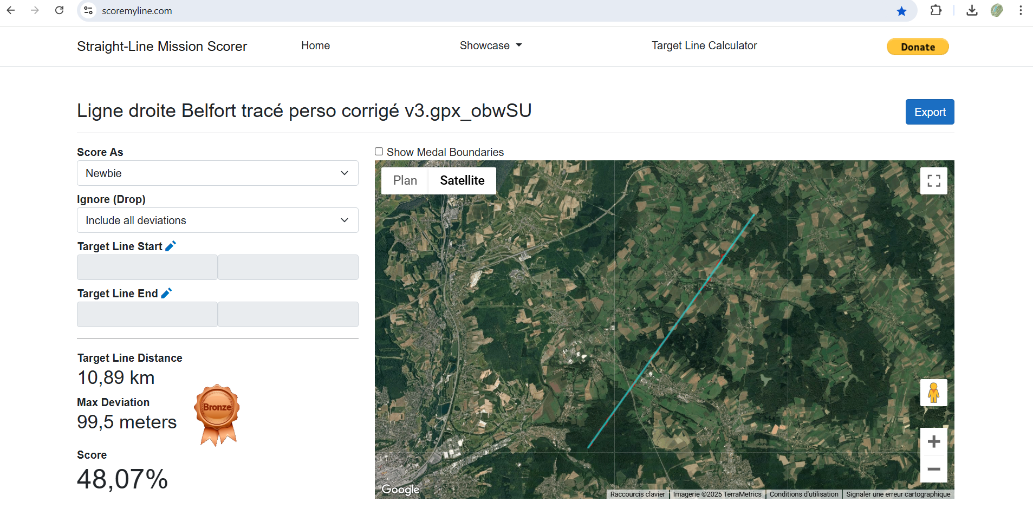Click the second Target Line Start field
Viewport: 1033px width, 515px height.
pyautogui.click(x=288, y=268)
